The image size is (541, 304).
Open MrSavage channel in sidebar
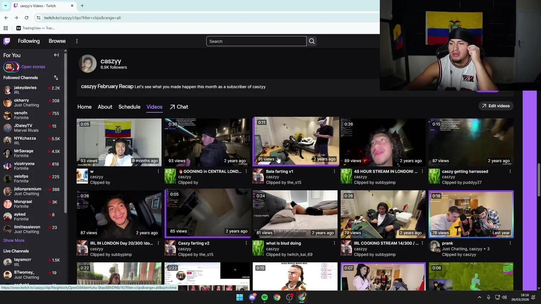32,153
